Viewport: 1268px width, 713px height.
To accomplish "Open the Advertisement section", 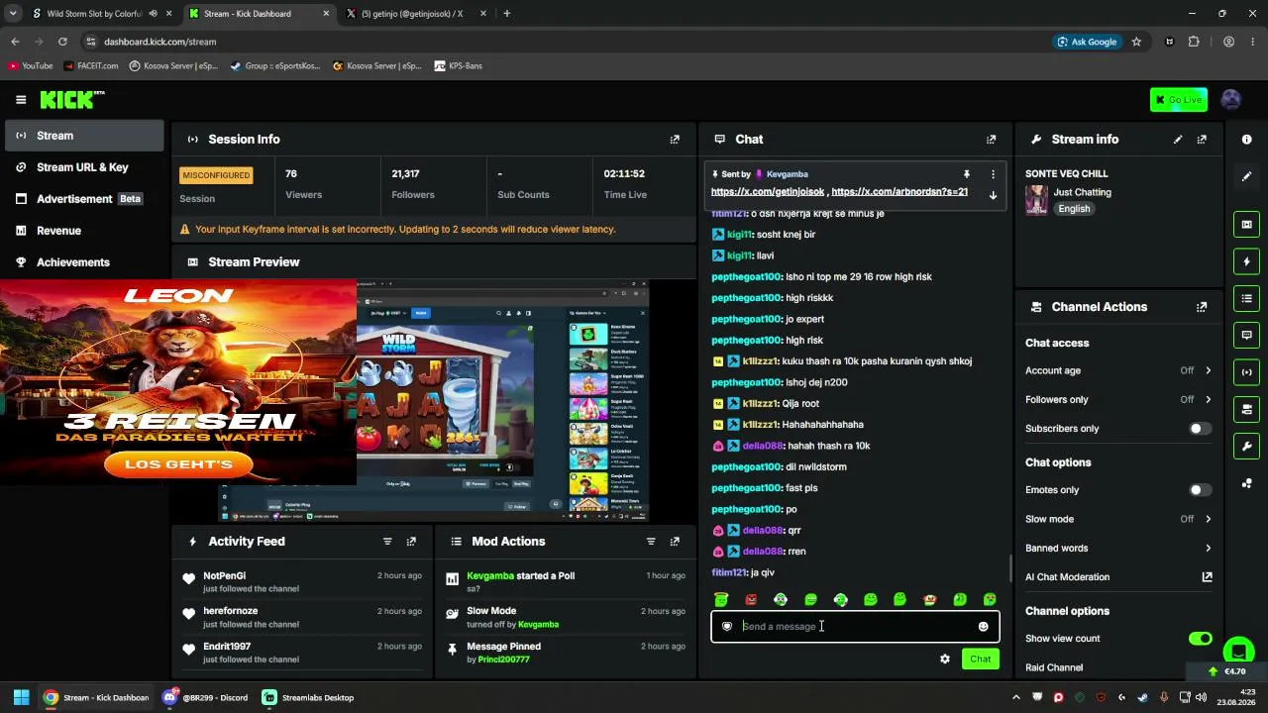I will click(x=83, y=199).
